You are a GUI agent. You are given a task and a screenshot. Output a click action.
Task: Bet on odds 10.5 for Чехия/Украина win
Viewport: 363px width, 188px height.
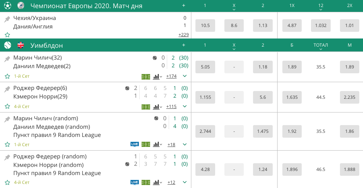click(x=205, y=26)
